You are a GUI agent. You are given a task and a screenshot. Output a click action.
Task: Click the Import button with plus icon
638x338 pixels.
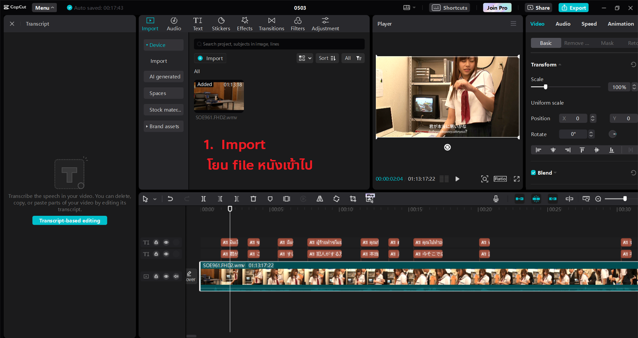point(210,58)
